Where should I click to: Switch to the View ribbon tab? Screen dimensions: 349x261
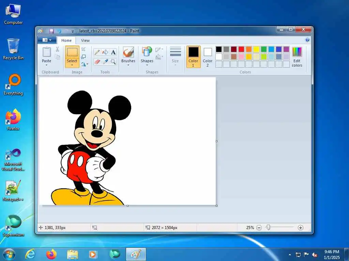(85, 40)
